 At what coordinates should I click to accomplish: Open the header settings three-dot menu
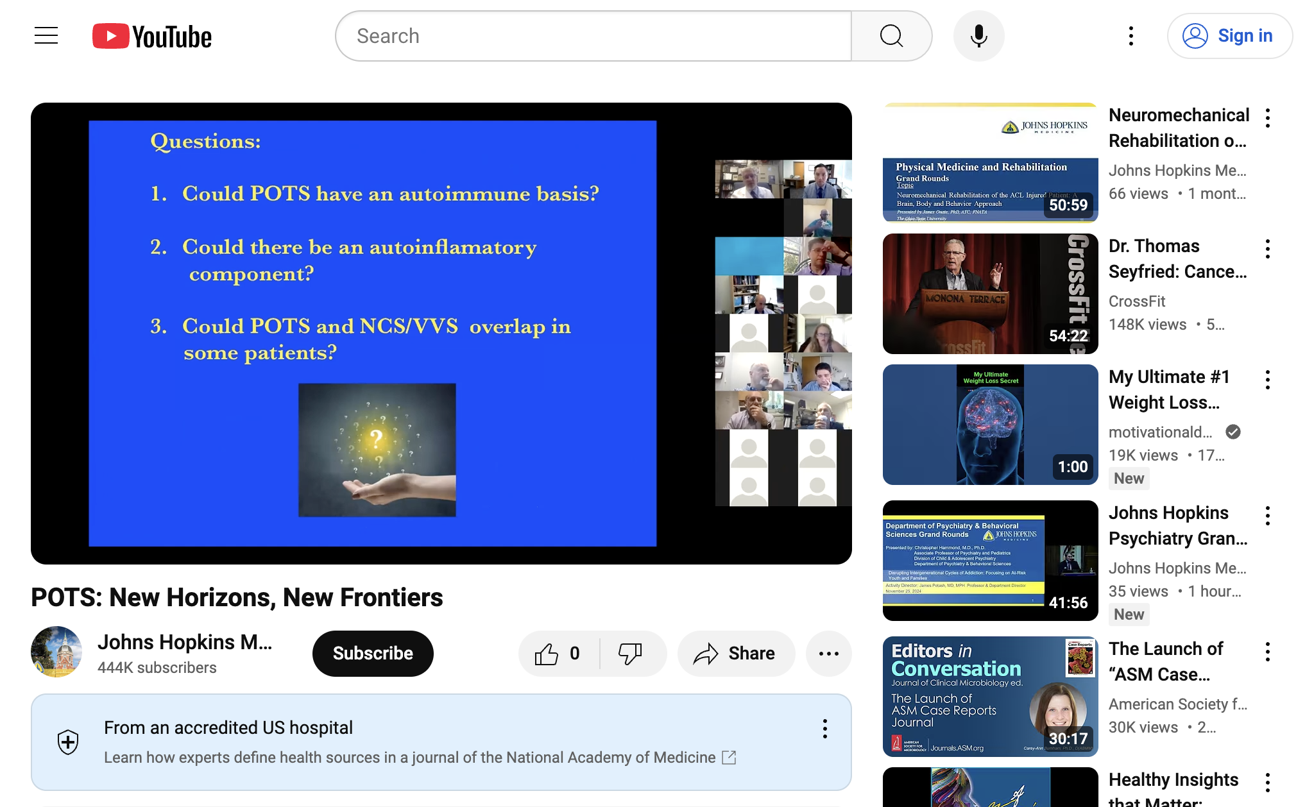pyautogui.click(x=1131, y=36)
